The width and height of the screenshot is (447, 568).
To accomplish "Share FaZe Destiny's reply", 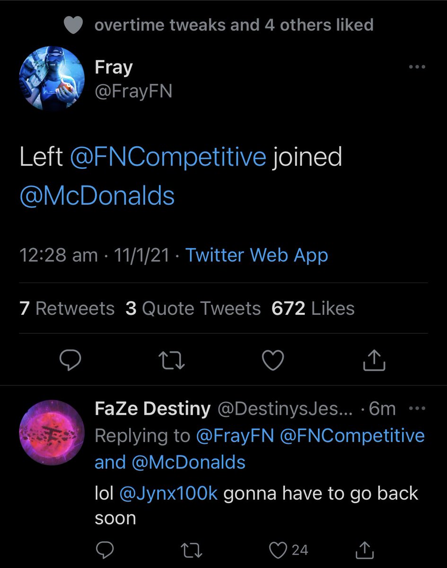I will (364, 550).
